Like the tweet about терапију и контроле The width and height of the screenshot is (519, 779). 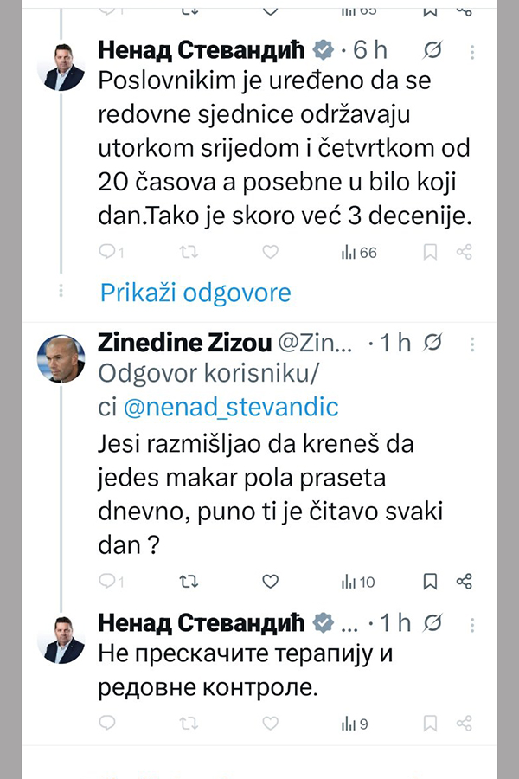pyautogui.click(x=270, y=722)
